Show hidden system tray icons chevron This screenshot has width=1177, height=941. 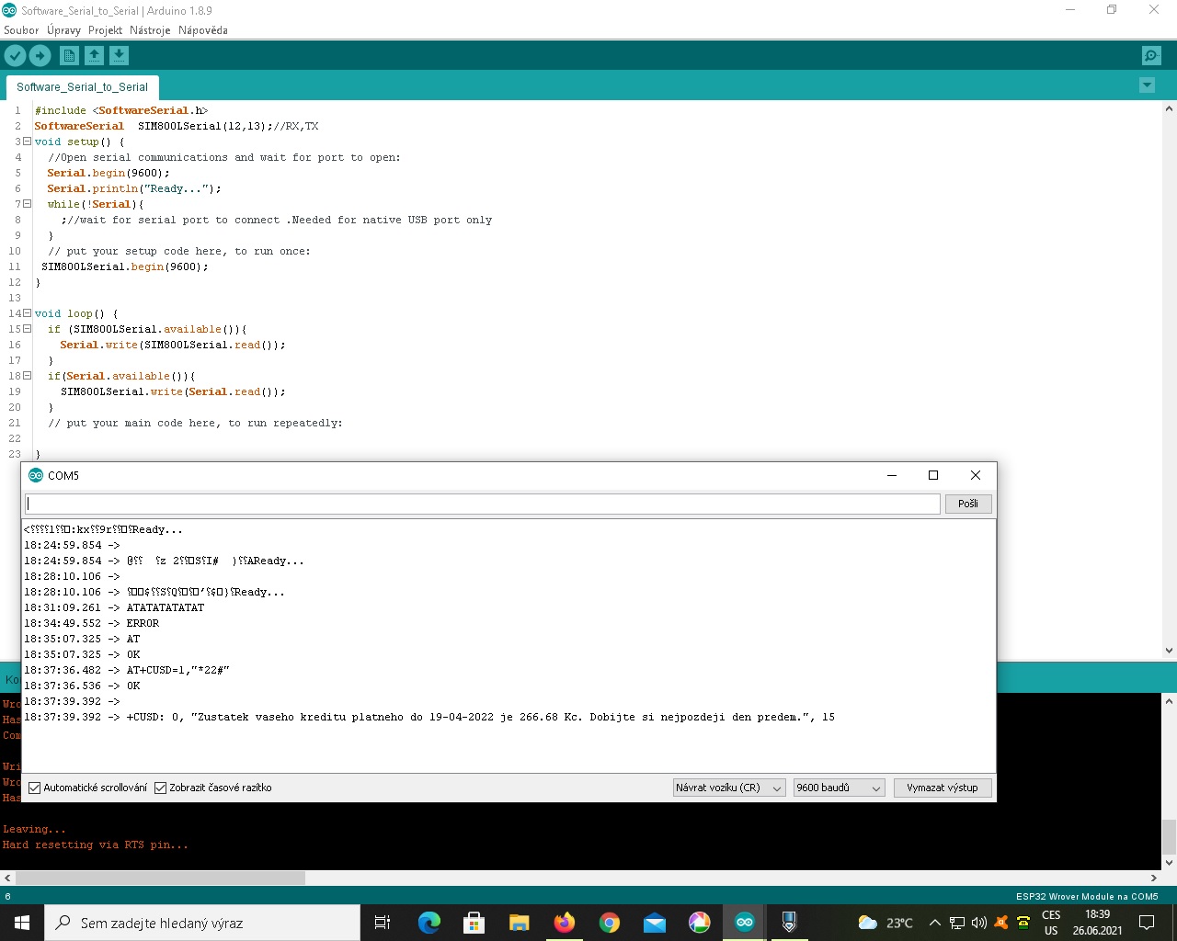coord(935,923)
